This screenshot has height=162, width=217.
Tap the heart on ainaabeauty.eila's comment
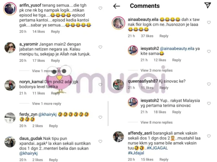[209, 22]
